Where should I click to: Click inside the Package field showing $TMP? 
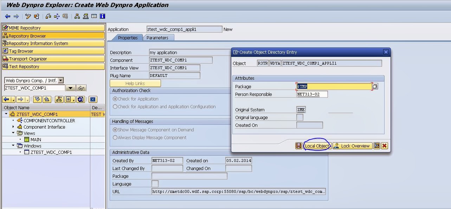[x=330, y=86]
